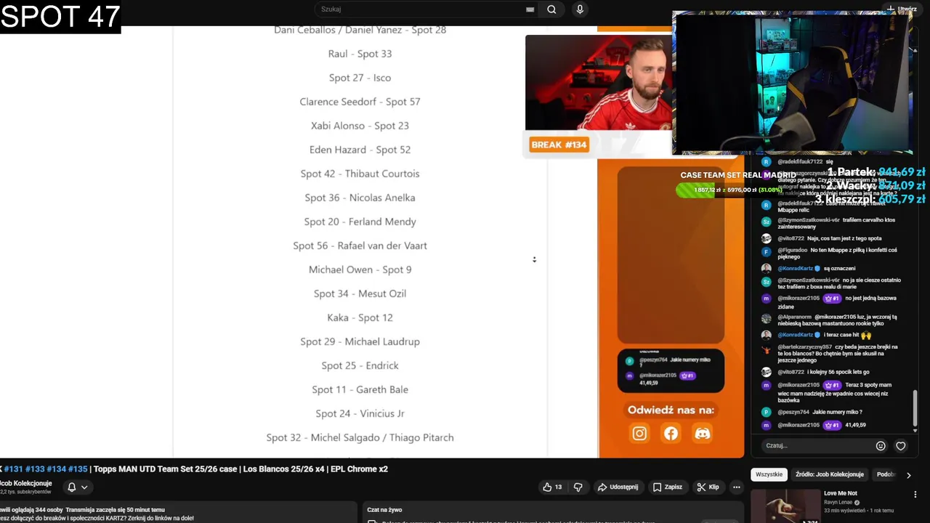Click the Utwórz create button

tap(902, 9)
